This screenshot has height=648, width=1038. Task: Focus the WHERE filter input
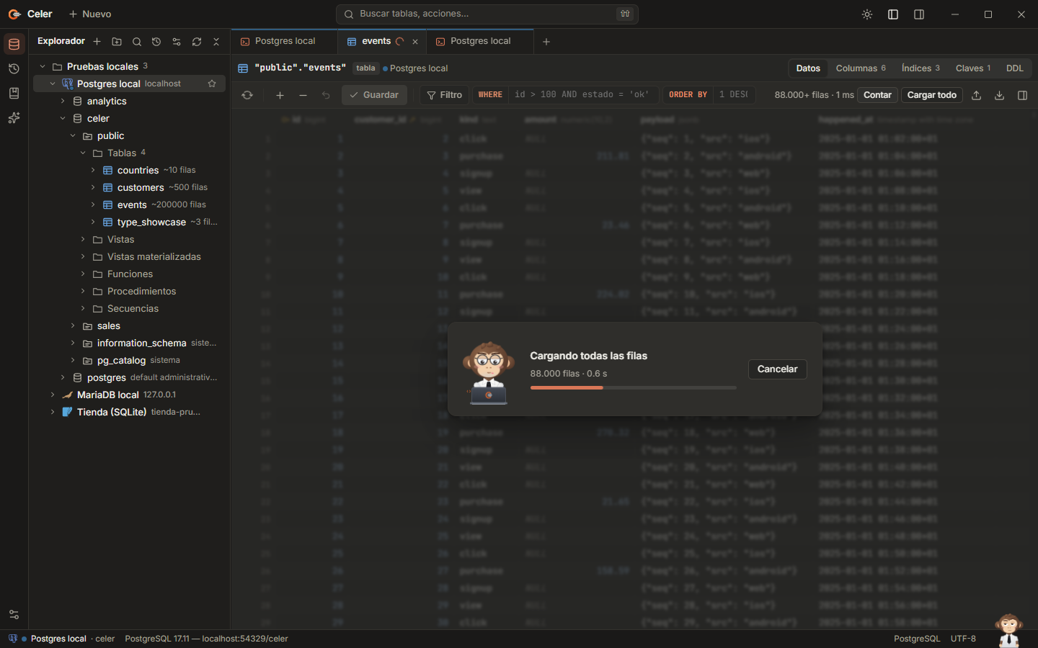click(x=582, y=95)
